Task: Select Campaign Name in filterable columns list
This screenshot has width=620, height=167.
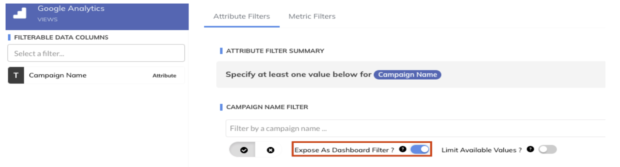Action: click(96, 75)
